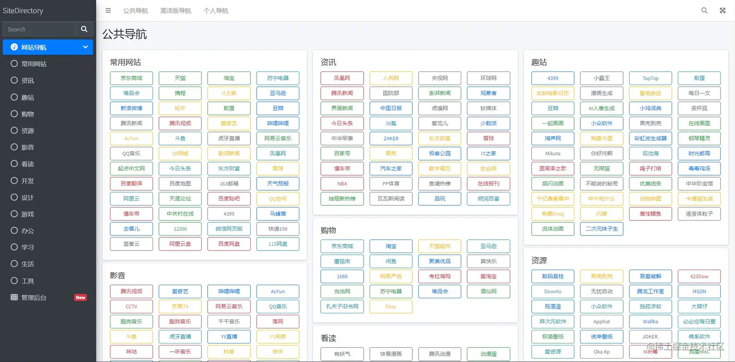Screen dimensions: 735x362
Task: Open the 公共导航 top menu item
Action: point(136,10)
